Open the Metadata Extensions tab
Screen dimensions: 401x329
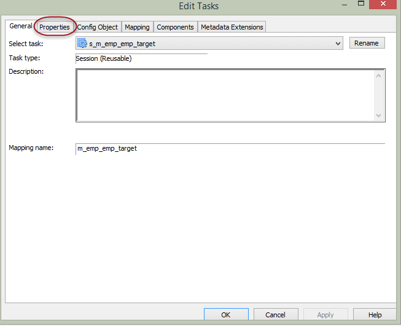click(232, 27)
